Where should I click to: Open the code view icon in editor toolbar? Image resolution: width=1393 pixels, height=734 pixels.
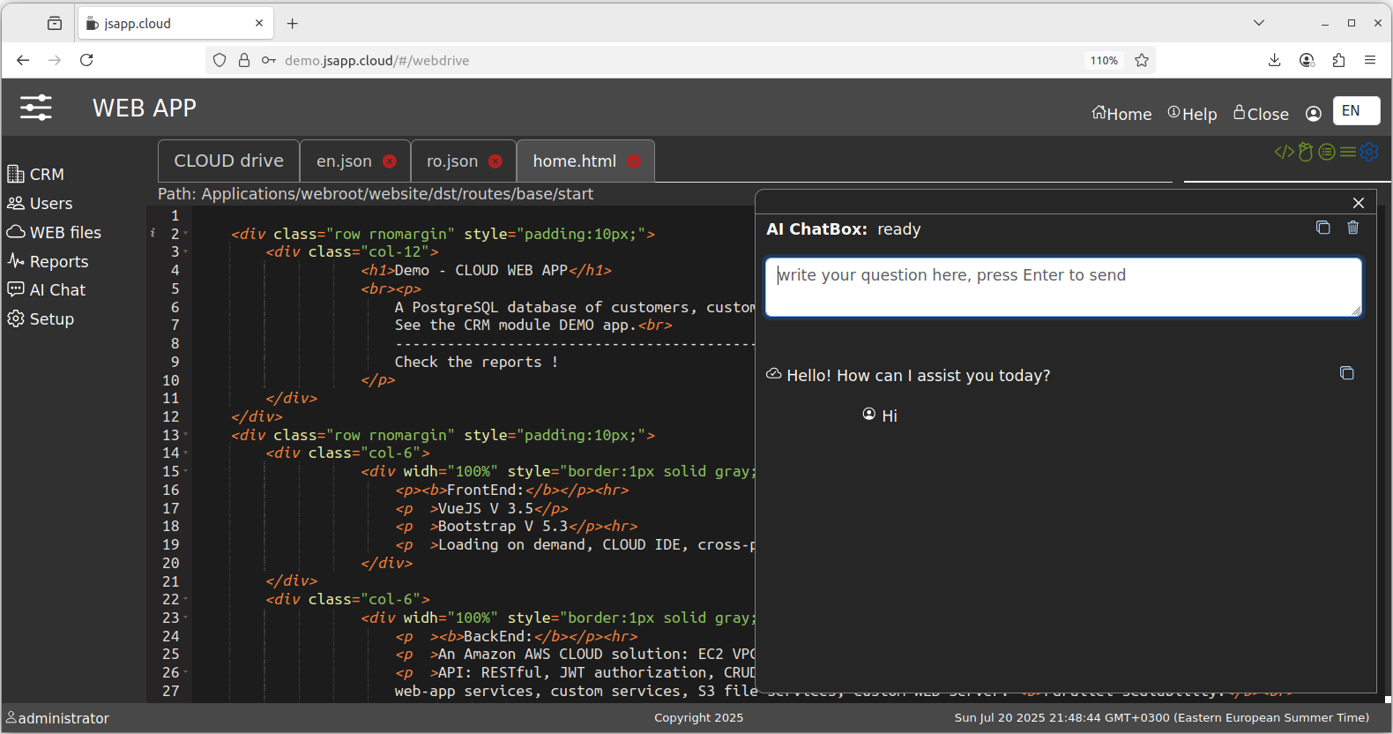click(x=1284, y=152)
